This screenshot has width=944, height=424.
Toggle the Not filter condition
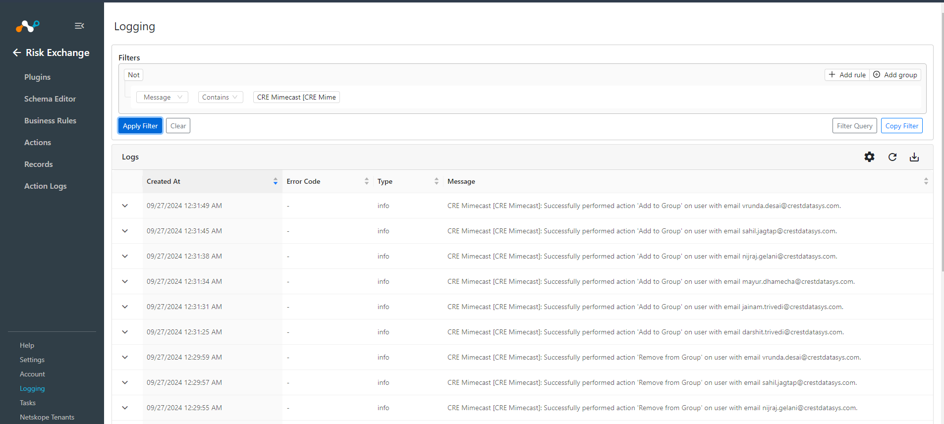click(134, 75)
